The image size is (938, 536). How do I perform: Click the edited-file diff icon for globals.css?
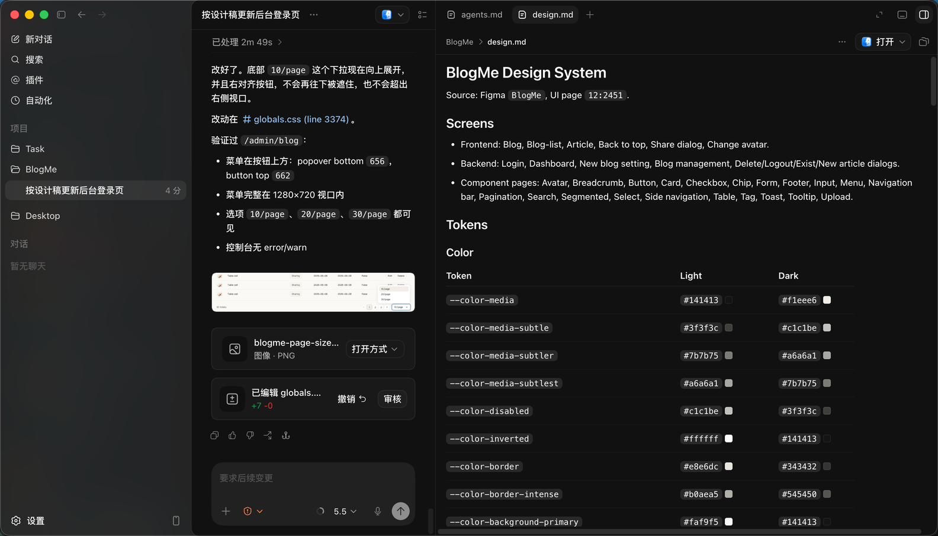(x=232, y=399)
